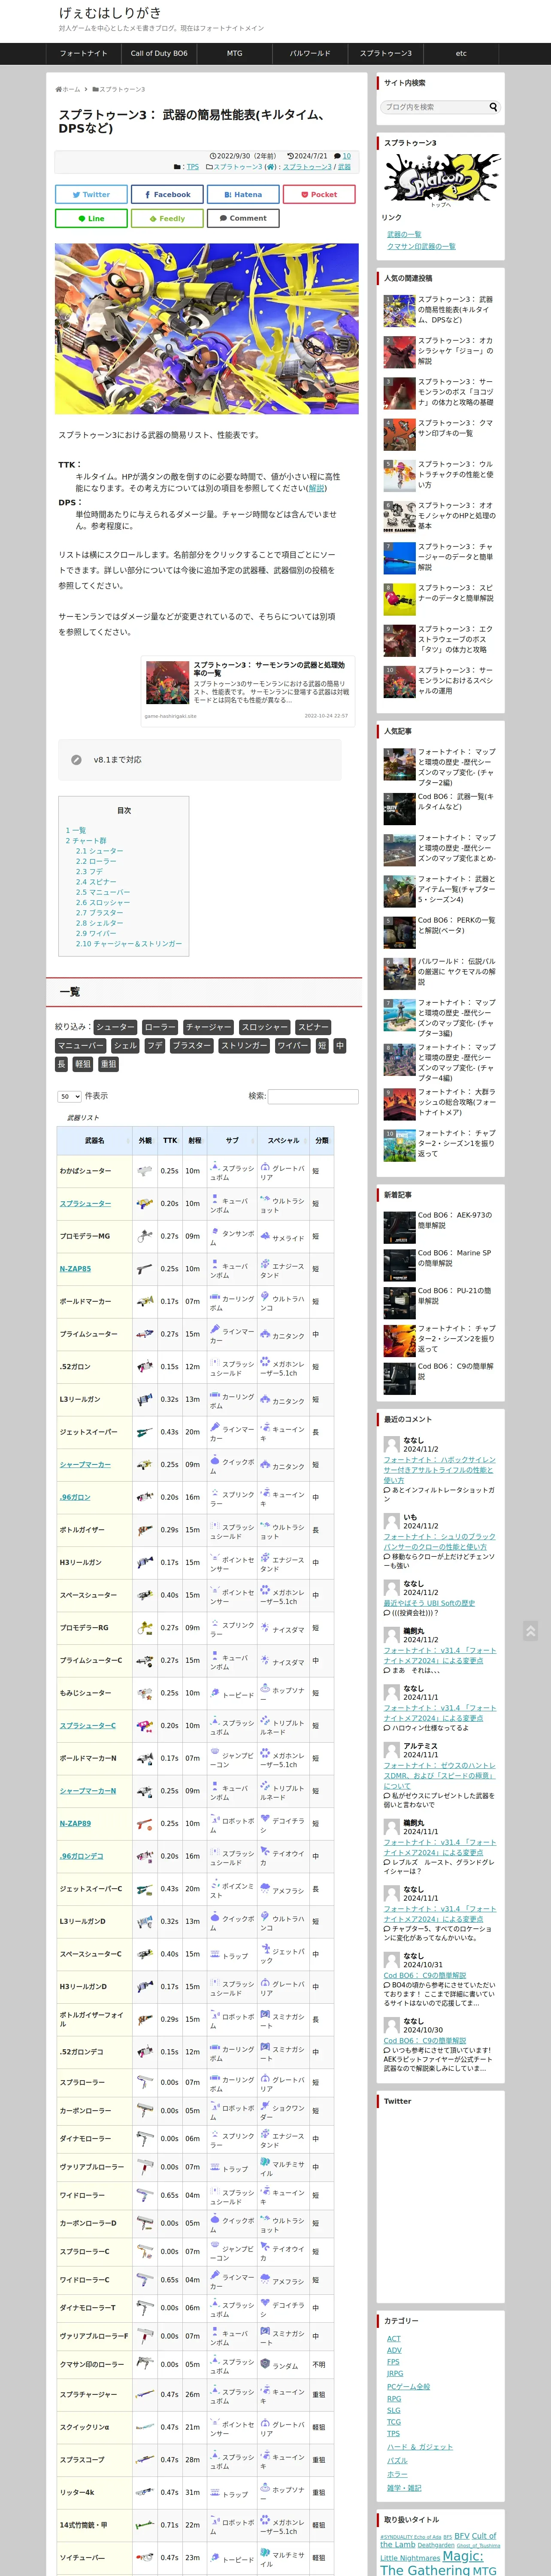Toggle the シューター filter tag
Viewport: 551px width, 2576px height.
tap(115, 1026)
